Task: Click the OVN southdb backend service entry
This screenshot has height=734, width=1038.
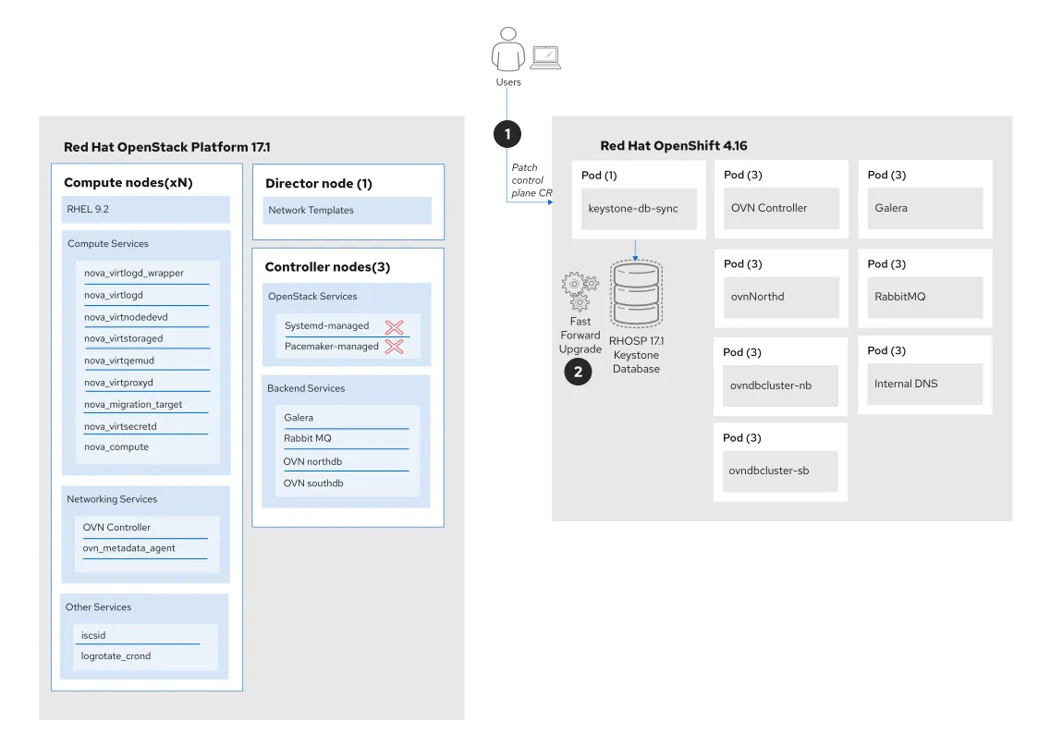Action: (346, 483)
